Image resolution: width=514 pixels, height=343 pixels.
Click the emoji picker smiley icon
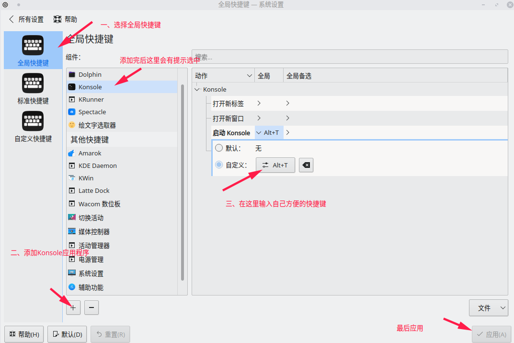(72, 125)
